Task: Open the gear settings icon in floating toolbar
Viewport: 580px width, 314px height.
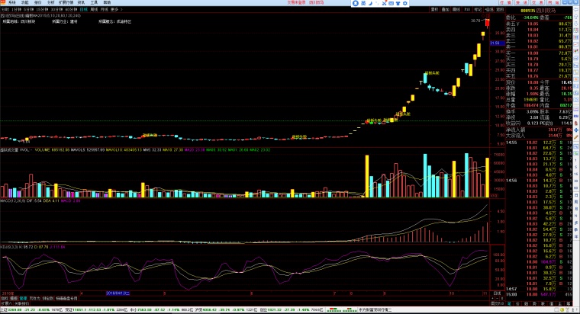Action: pyautogui.click(x=405, y=3)
